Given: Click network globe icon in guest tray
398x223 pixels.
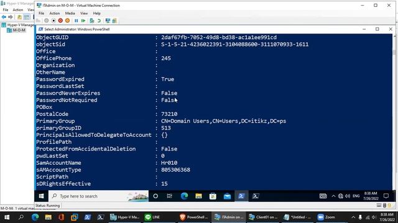Looking at the screenshot, I should pos(341,196).
